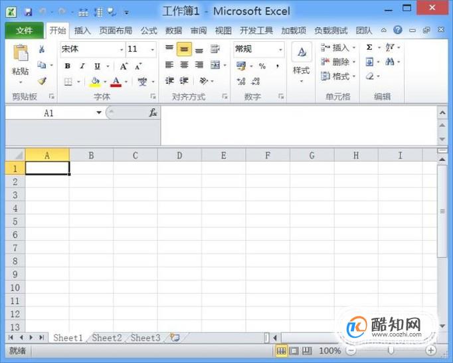Apply comma style format
The width and height of the screenshot is (453, 363).
(278, 66)
